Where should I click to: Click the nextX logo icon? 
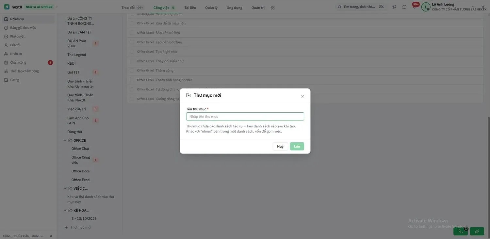click(7, 7)
